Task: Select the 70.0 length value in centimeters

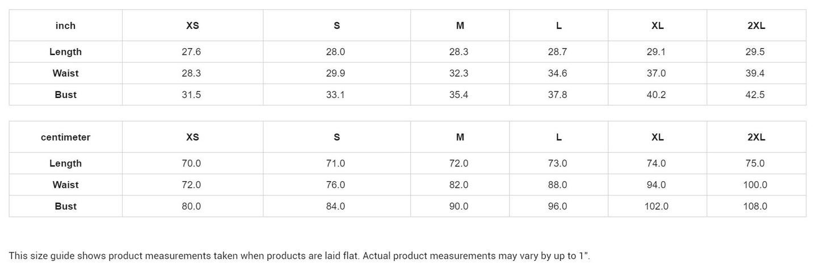Action: click(x=191, y=163)
